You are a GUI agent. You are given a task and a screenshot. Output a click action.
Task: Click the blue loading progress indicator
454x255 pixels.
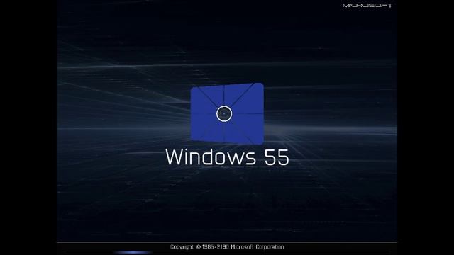pos(133,252)
